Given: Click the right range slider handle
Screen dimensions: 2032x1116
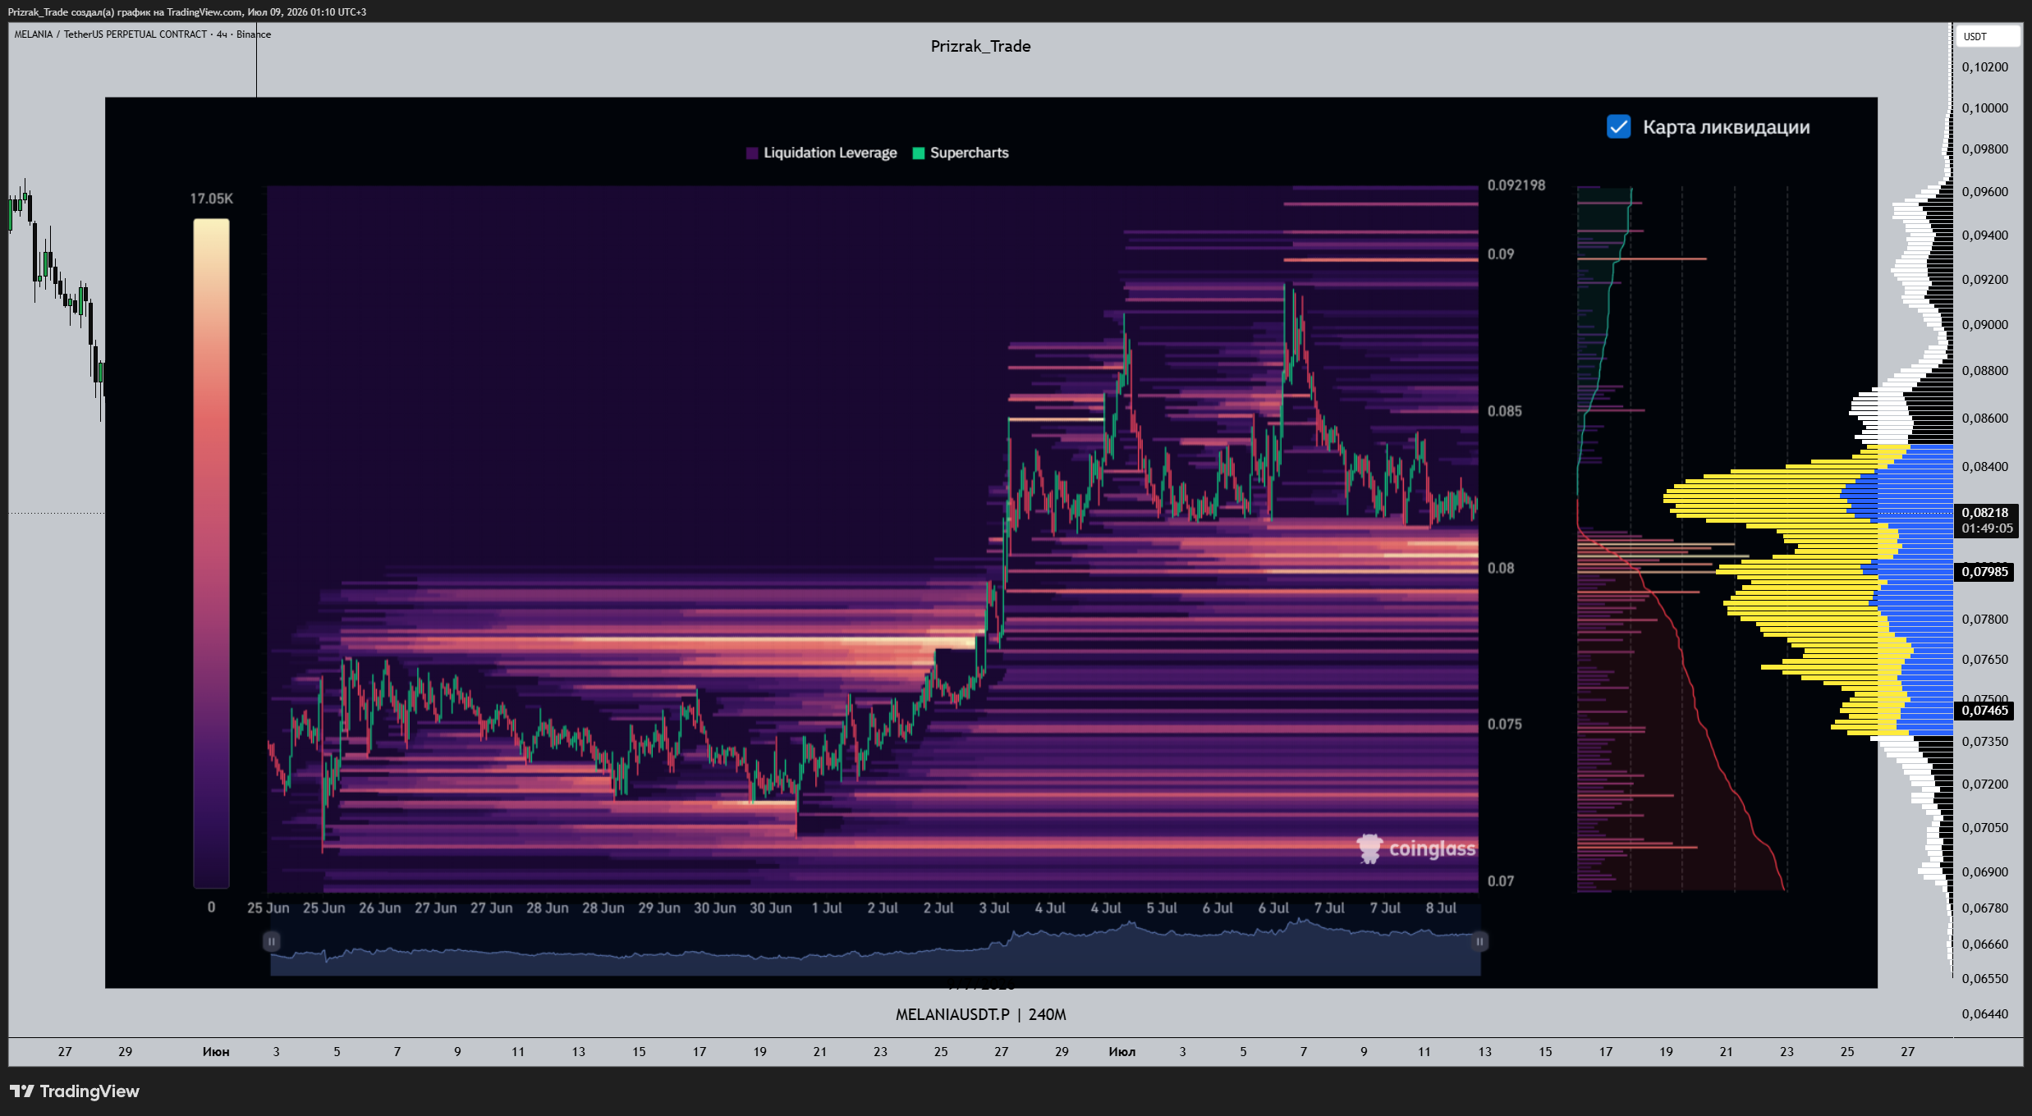Looking at the screenshot, I should click(1479, 941).
